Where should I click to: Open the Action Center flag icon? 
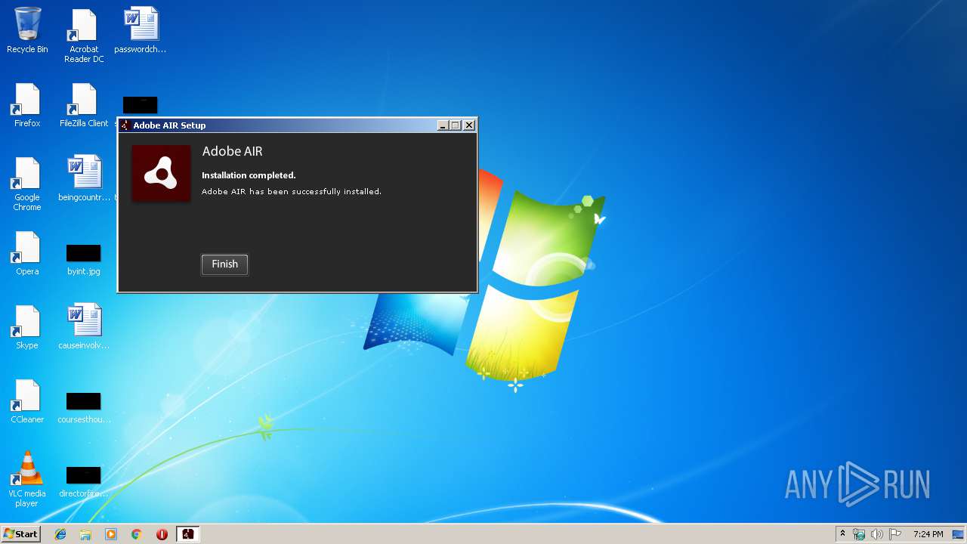click(x=895, y=534)
